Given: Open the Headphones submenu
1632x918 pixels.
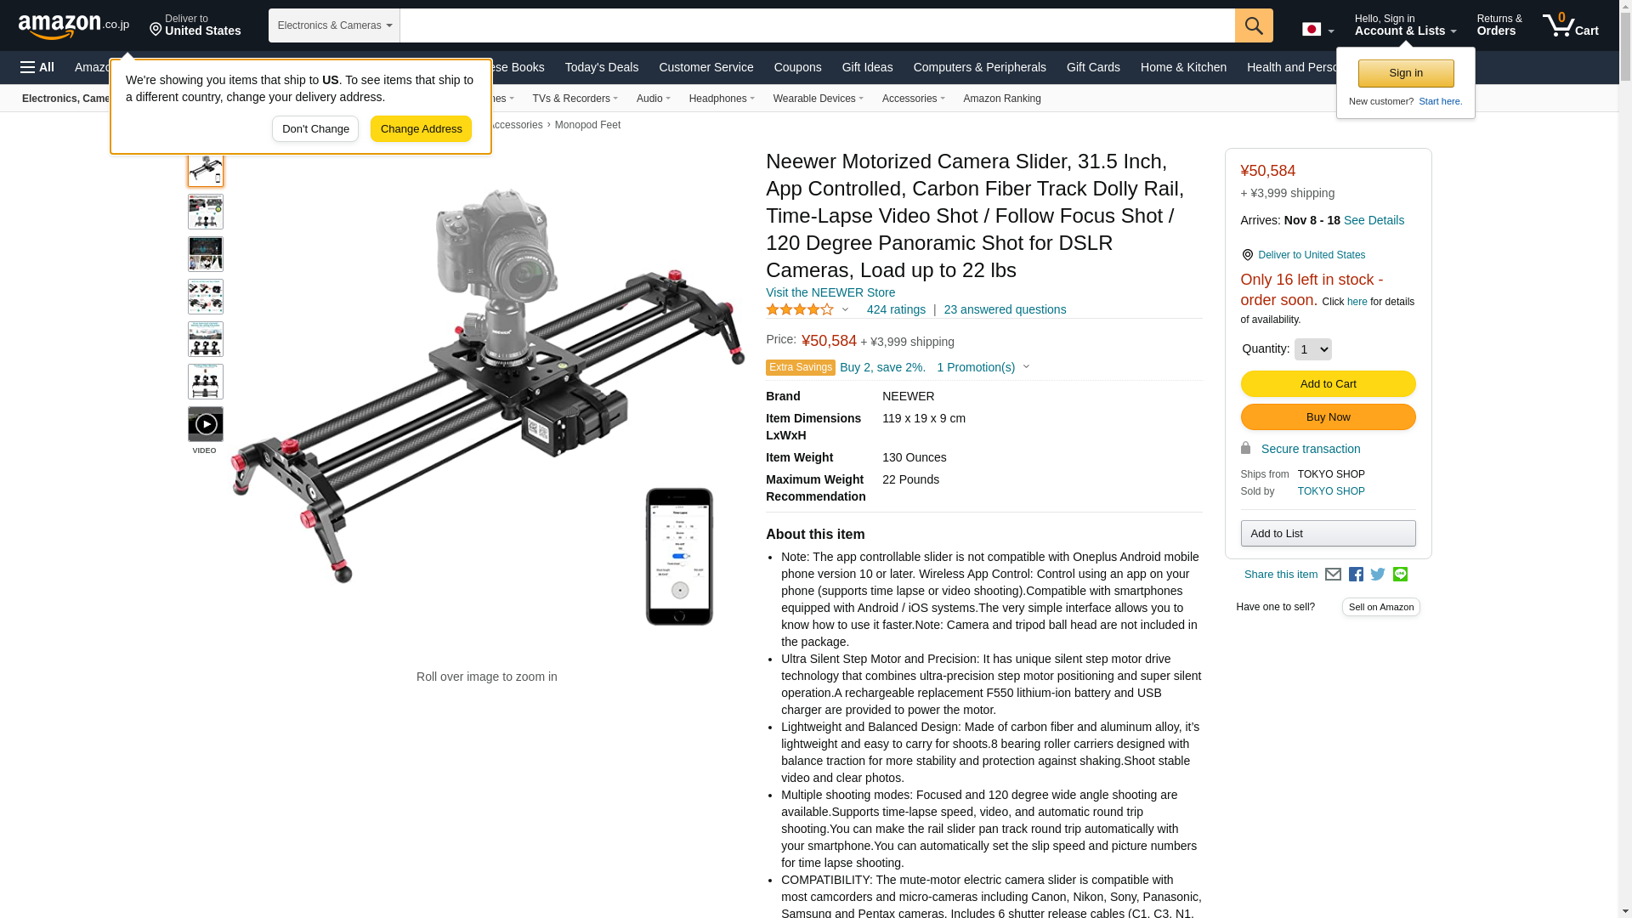Looking at the screenshot, I should [722, 99].
